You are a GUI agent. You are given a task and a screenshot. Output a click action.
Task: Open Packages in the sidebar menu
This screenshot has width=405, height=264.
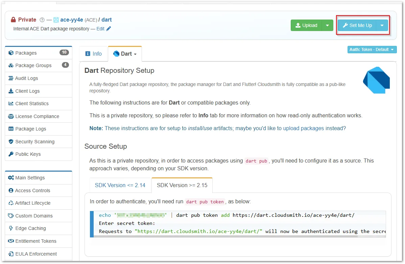[39, 53]
